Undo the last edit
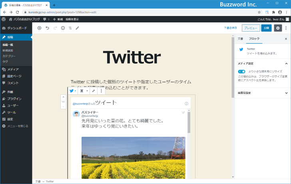Image resolution: width=291 pixels, height=184 pixels. coord(47,28)
